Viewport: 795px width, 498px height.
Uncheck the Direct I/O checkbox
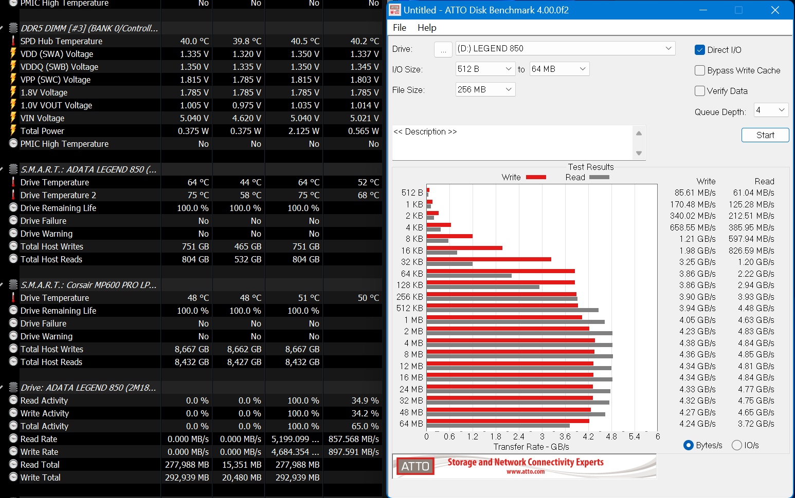(699, 50)
